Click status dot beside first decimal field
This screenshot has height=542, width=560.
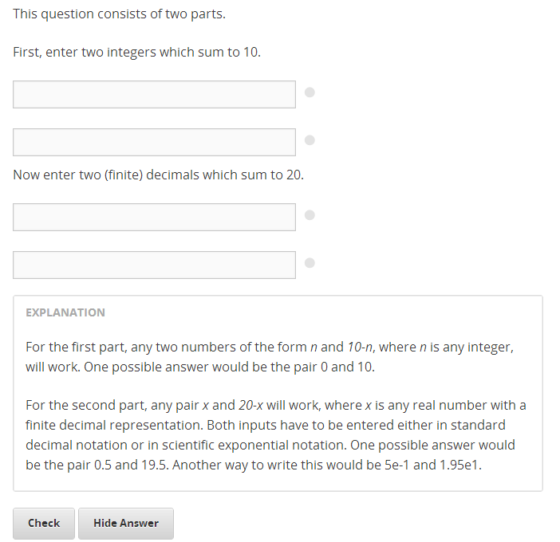pos(310,214)
